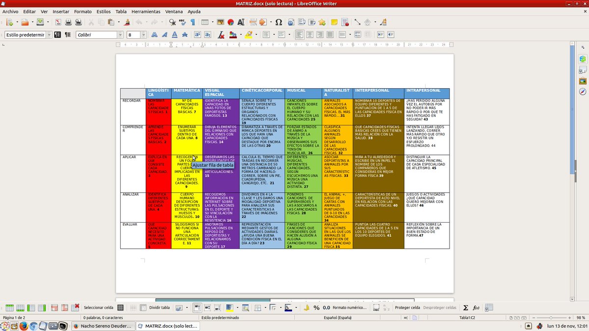The image size is (589, 331).
Task: Click Formato numérico button
Action: (349, 307)
